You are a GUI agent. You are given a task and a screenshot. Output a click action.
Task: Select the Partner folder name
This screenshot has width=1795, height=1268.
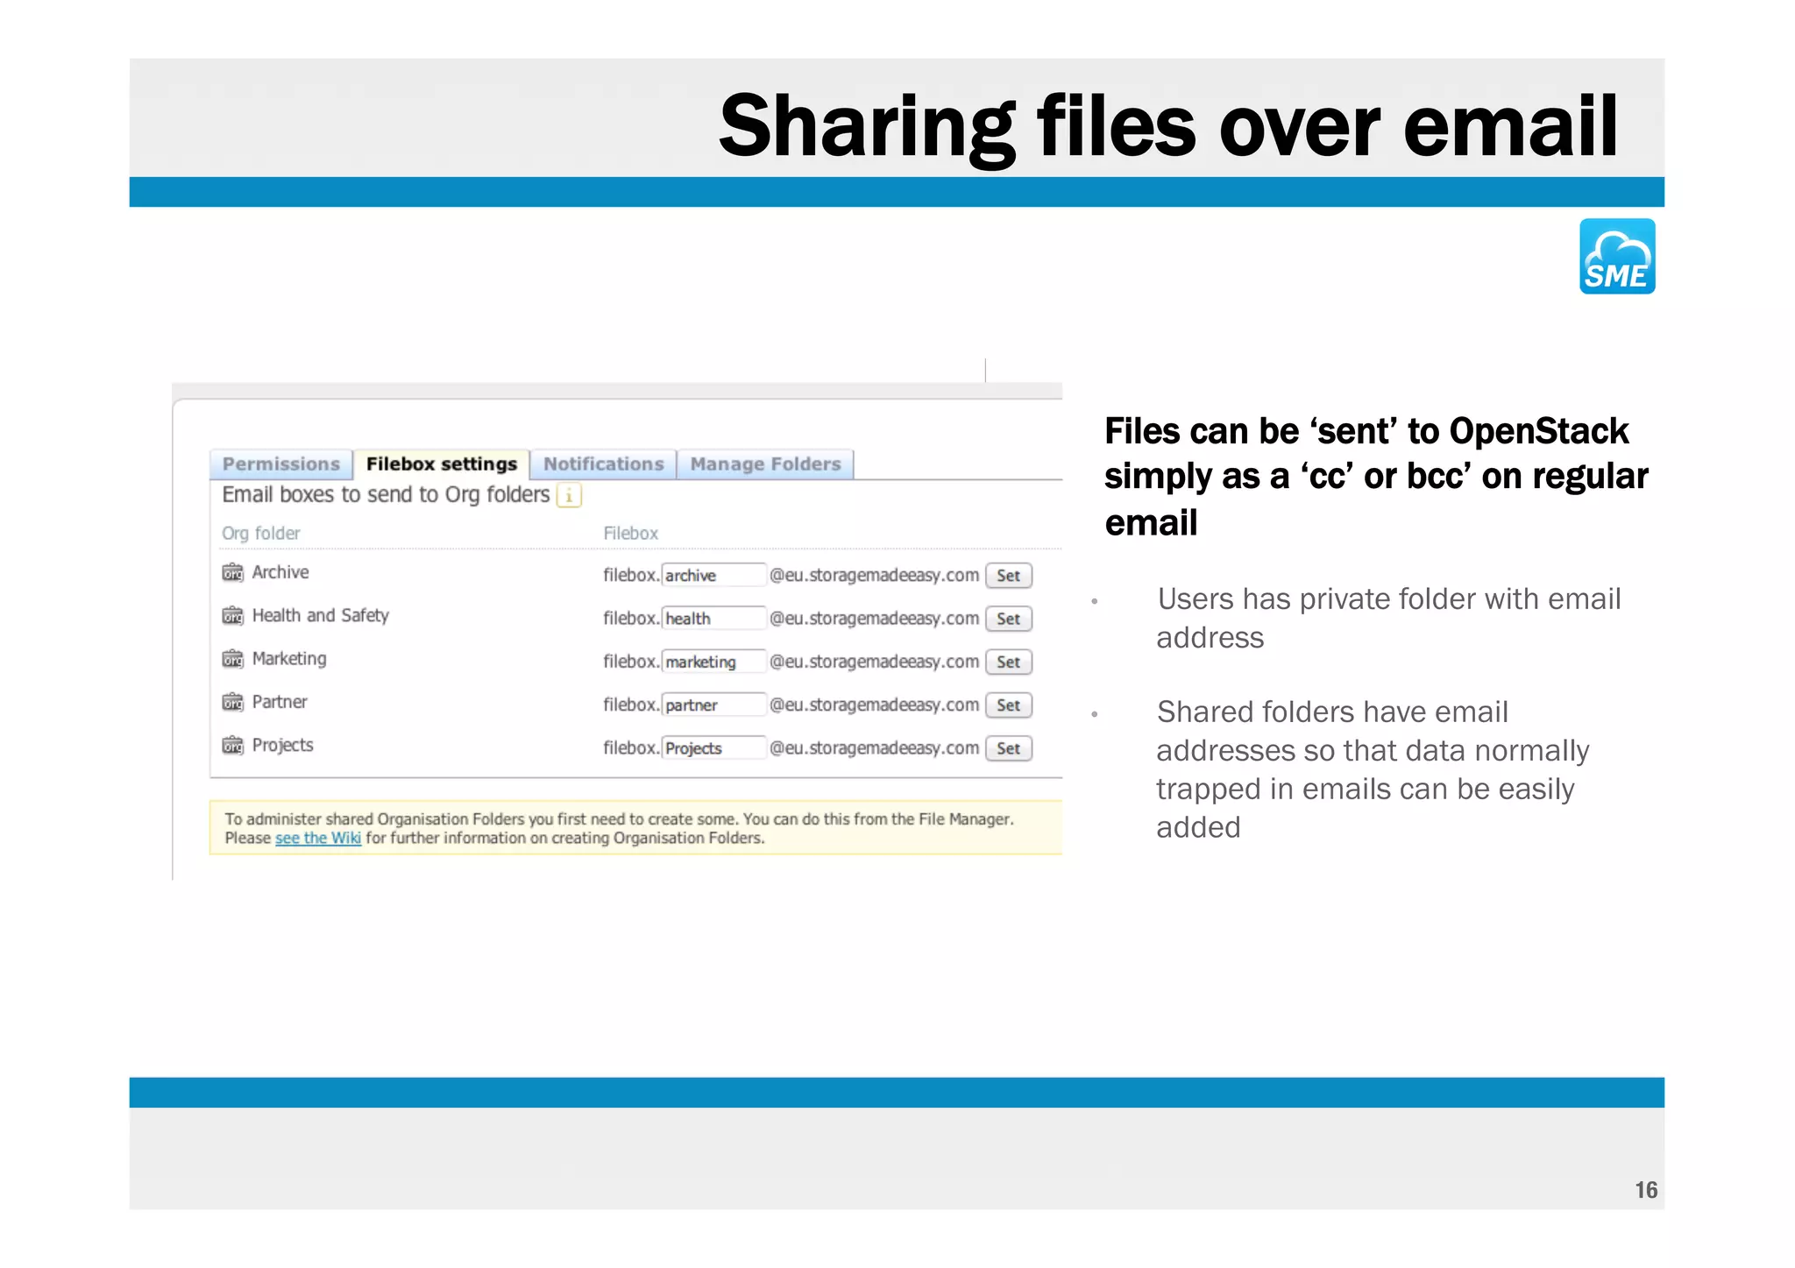point(280,702)
